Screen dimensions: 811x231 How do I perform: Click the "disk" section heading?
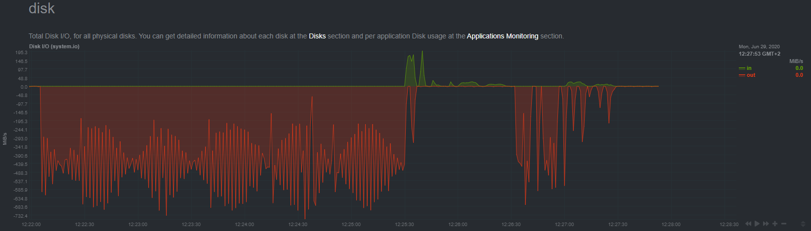click(x=42, y=8)
